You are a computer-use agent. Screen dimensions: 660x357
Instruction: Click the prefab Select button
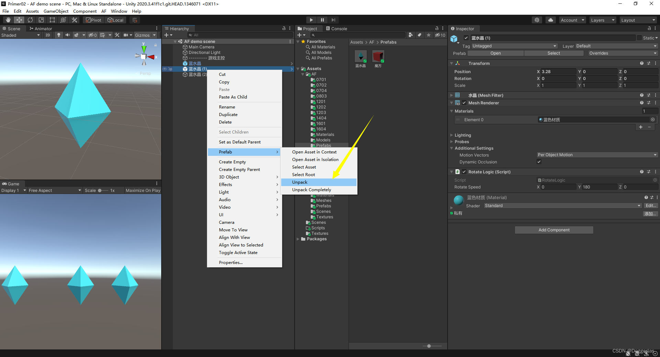click(553, 53)
